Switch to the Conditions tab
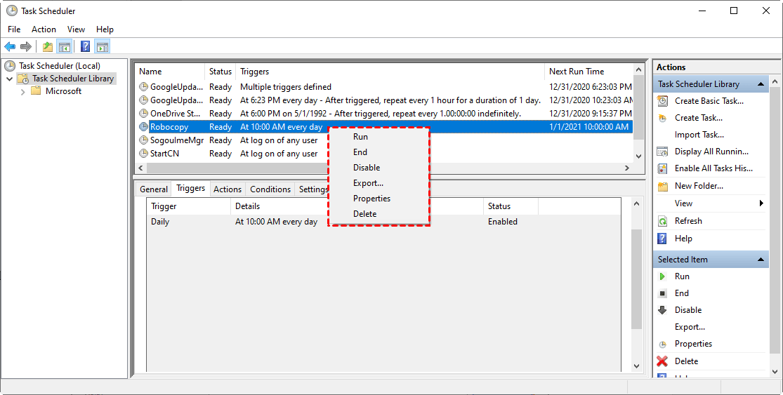The image size is (783, 395). tap(270, 189)
